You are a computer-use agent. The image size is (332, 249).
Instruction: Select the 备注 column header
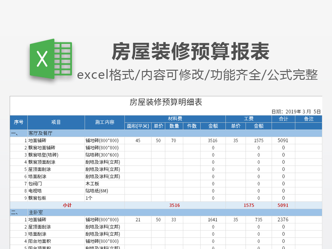pyautogui.click(x=308, y=119)
